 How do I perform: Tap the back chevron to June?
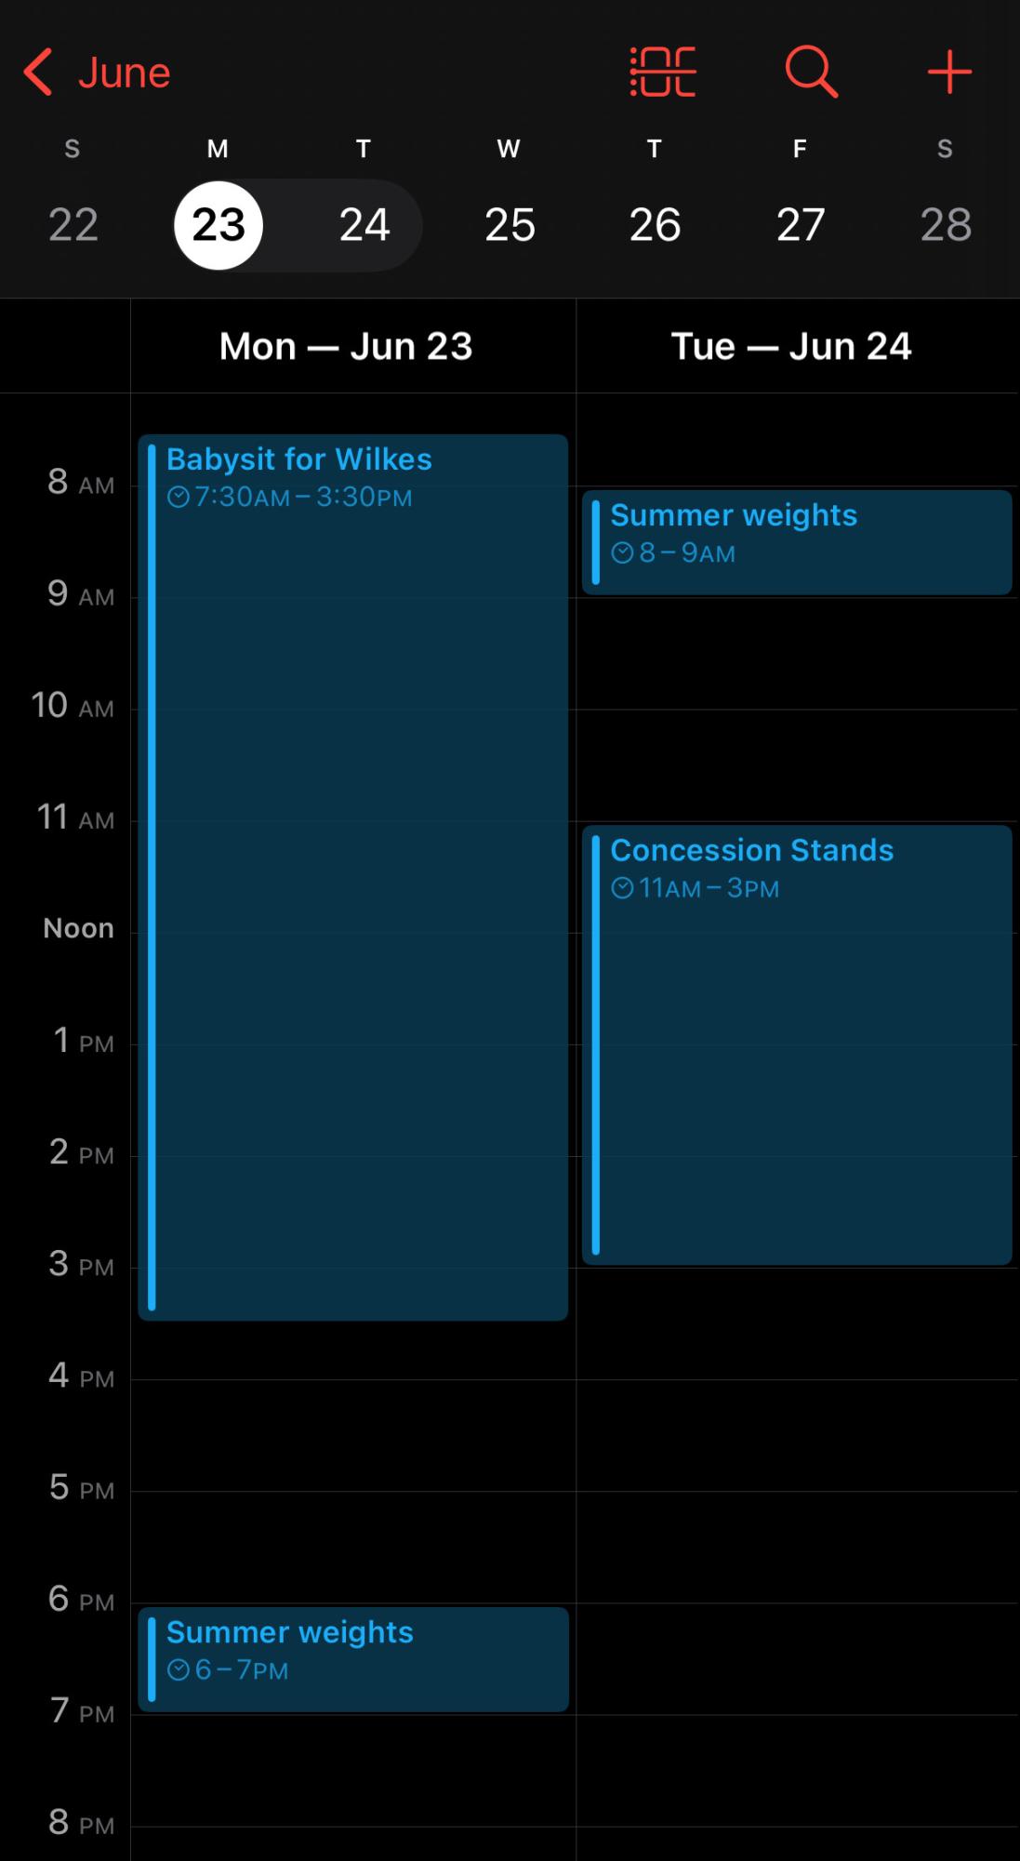coord(39,73)
